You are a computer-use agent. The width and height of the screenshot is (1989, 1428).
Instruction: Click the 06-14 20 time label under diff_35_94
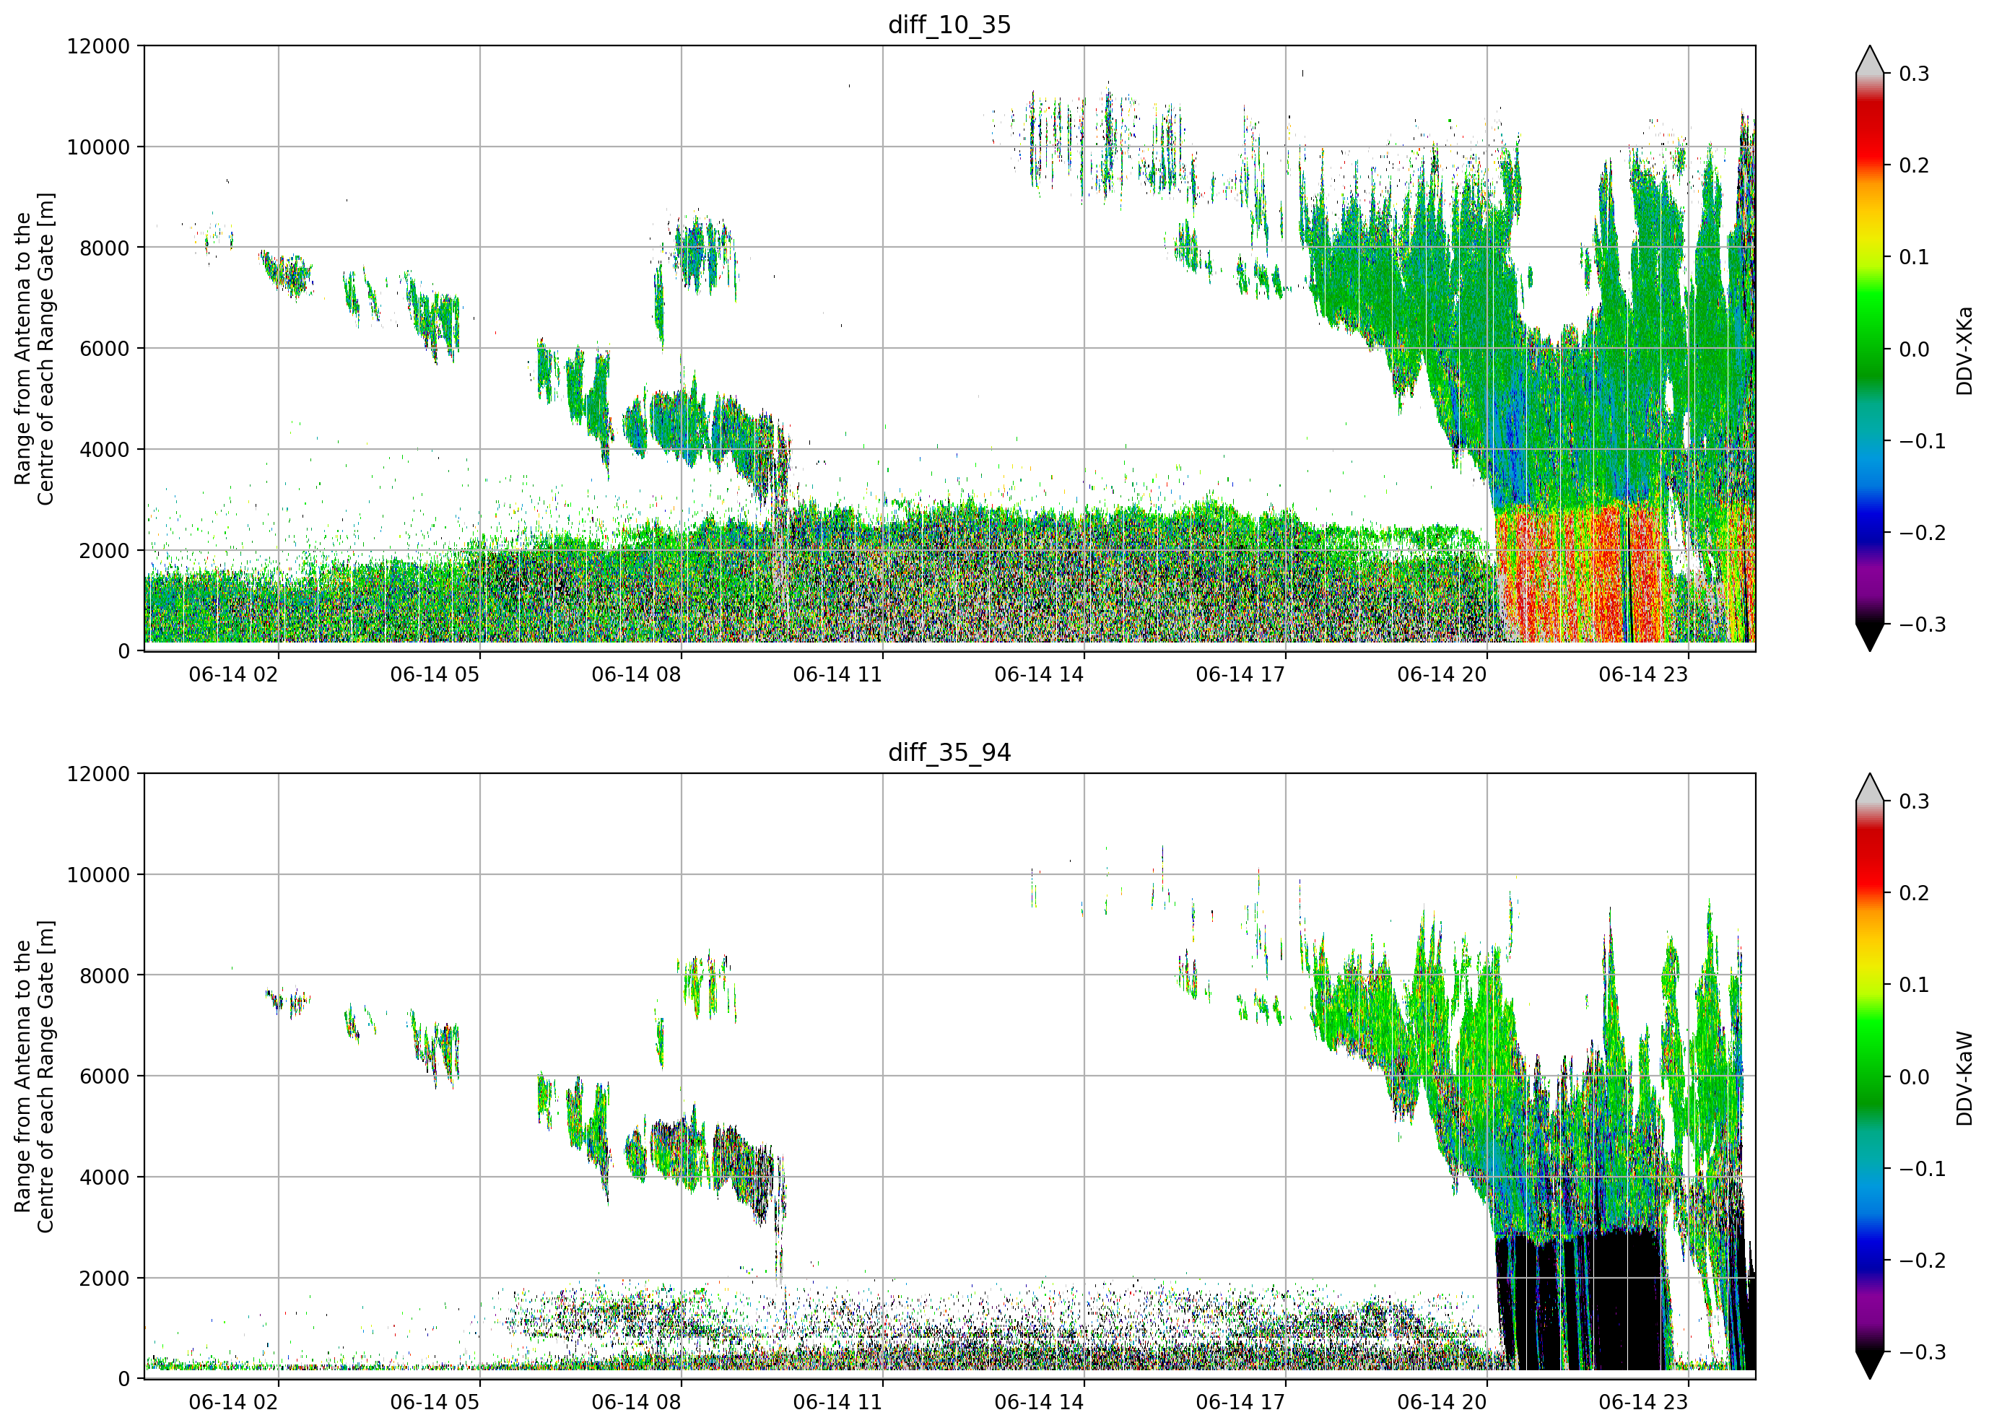tap(1442, 1403)
